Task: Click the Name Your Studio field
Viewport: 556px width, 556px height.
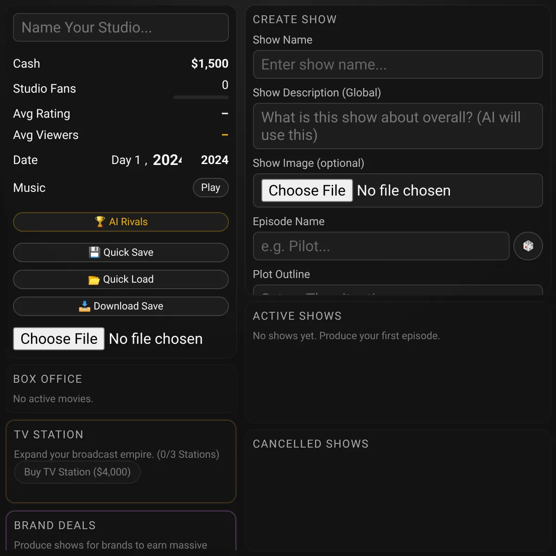Action: coord(120,27)
